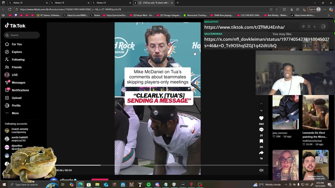The width and height of the screenshot is (335, 188).
Task: Open Spotify from the taskbar
Action: pyautogui.click(x=148, y=185)
